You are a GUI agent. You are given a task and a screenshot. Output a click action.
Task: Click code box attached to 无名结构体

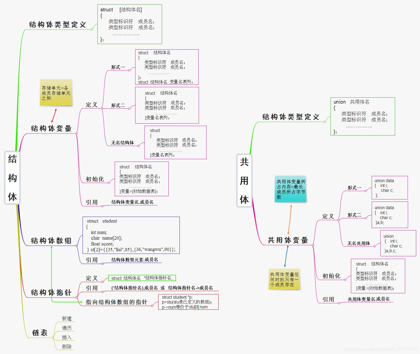pos(175,142)
